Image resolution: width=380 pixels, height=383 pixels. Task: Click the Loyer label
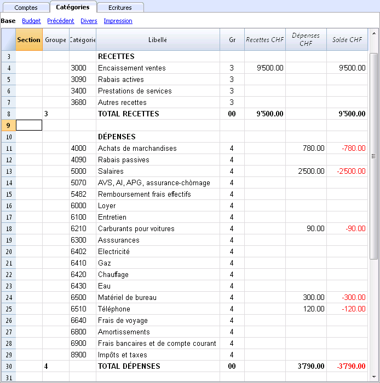click(x=107, y=205)
